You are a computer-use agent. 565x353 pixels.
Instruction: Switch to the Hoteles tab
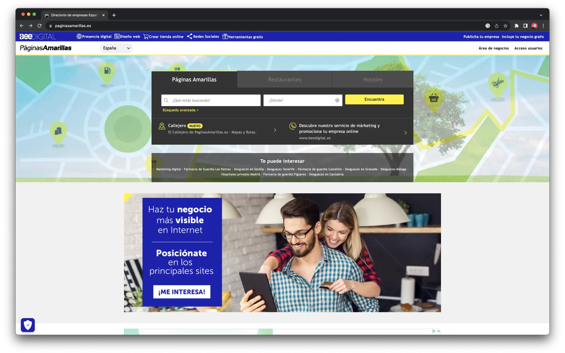[x=373, y=79]
